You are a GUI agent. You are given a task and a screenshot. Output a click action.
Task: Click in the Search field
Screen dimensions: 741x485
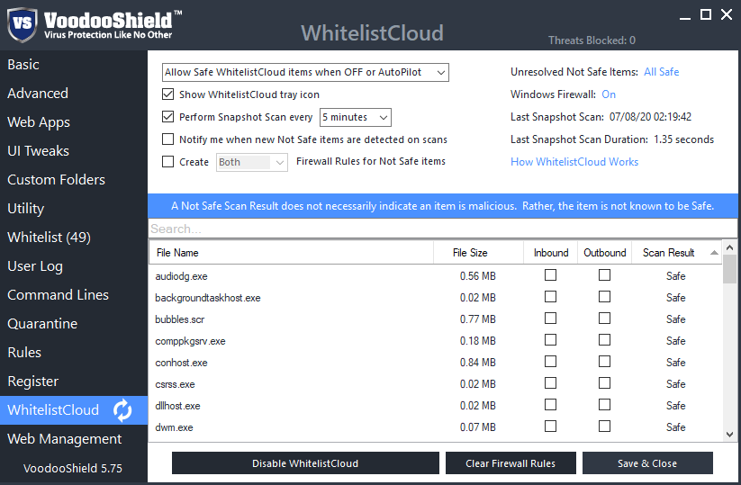click(x=443, y=229)
